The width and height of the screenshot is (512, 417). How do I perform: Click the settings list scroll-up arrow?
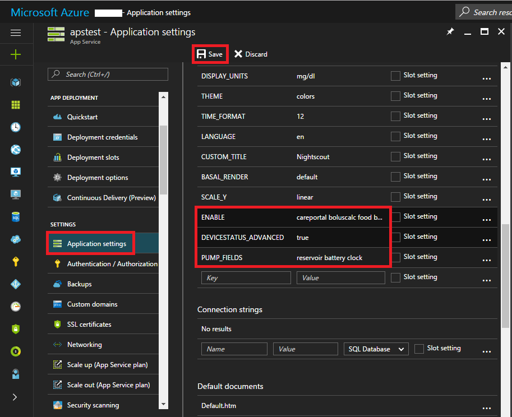[505, 67]
